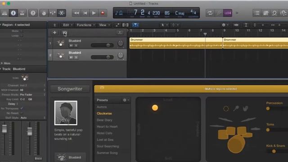Mute track 1 Bluebird
This screenshot has width=288, height=162.
point(71,45)
